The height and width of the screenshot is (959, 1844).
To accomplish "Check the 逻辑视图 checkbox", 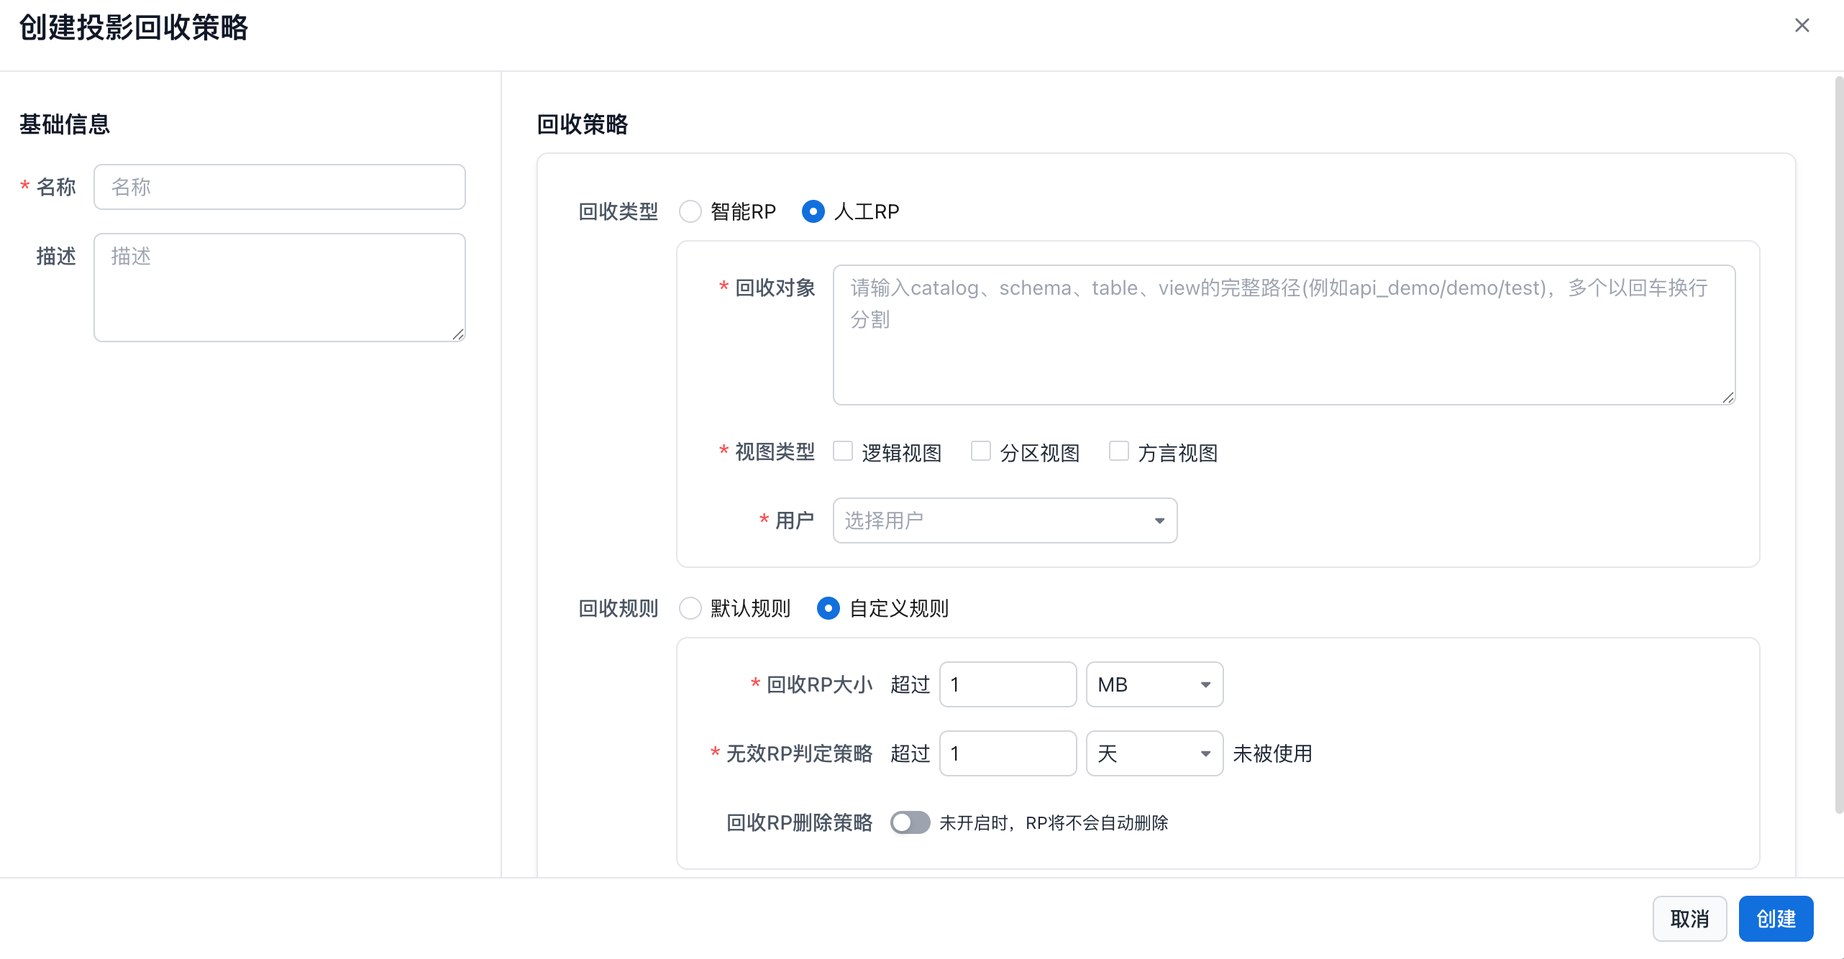I will (843, 451).
